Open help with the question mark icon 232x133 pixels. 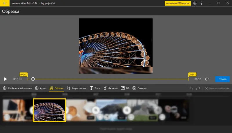coord(201,3)
